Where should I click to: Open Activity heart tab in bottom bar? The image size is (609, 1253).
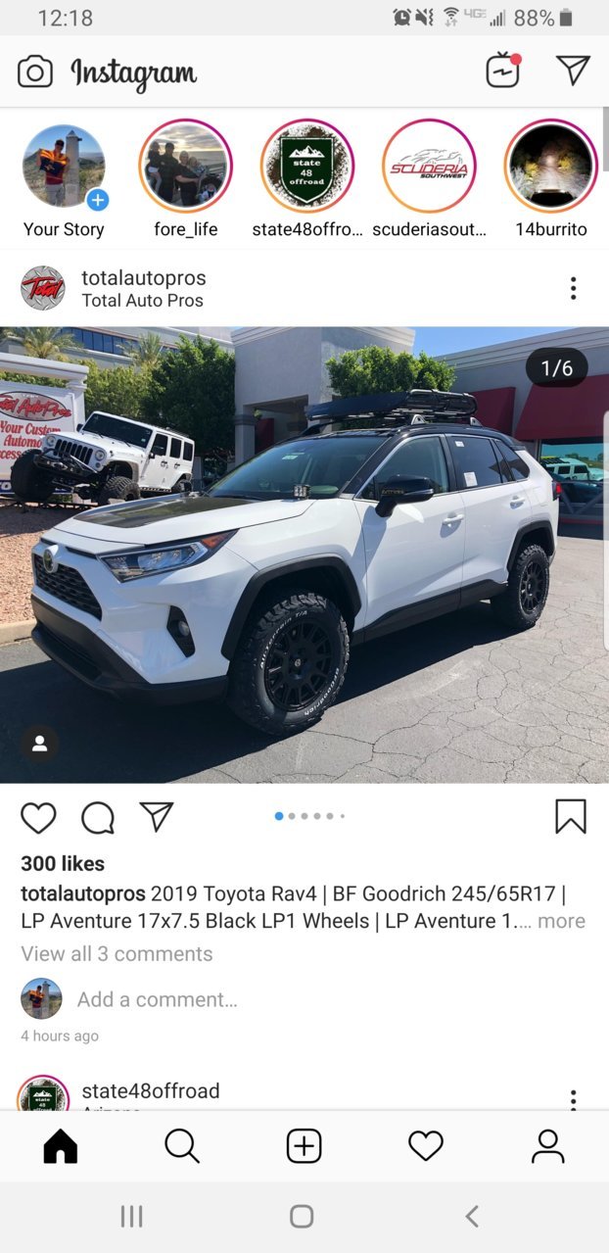click(x=426, y=1146)
